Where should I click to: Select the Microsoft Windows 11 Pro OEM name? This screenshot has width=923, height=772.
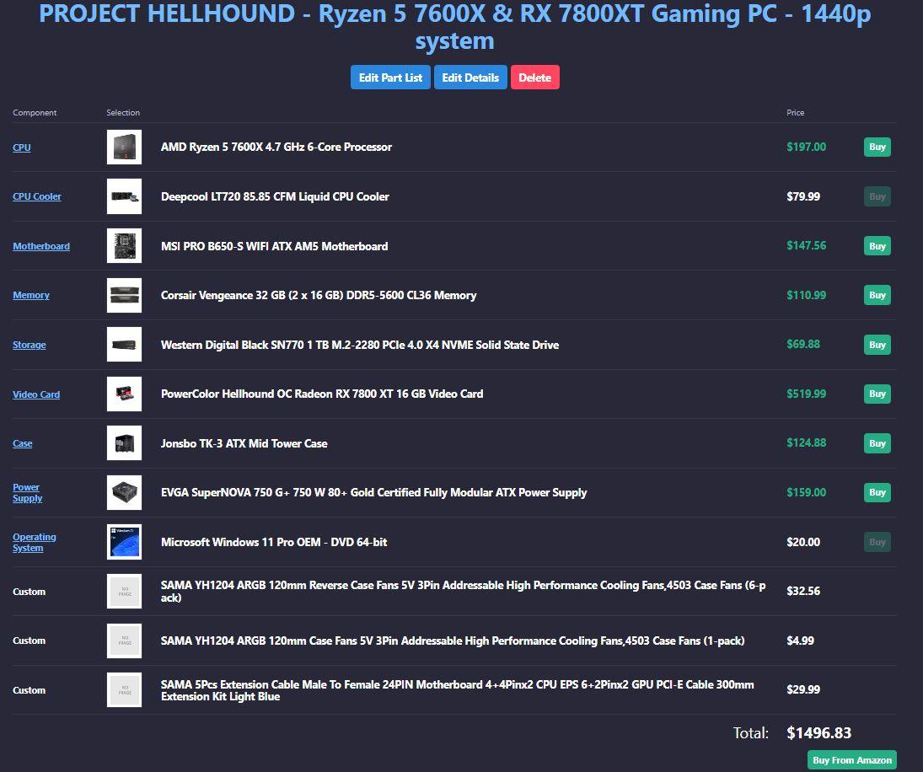click(274, 542)
